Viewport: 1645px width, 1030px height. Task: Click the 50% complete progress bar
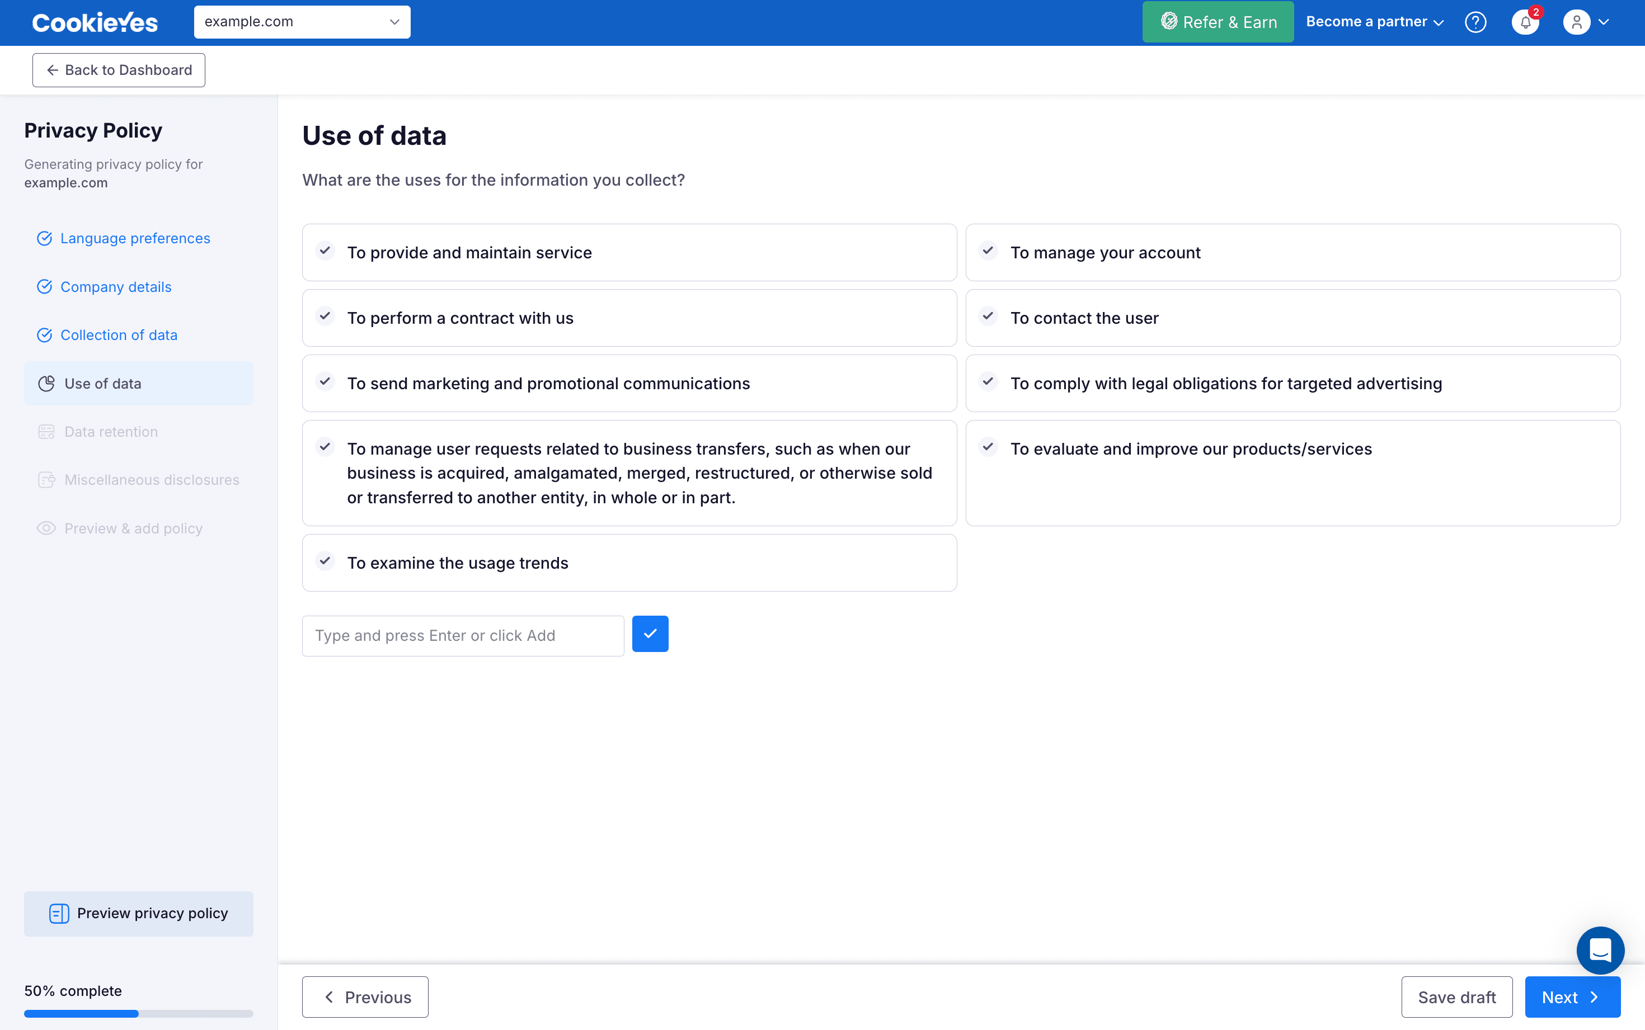click(138, 1014)
